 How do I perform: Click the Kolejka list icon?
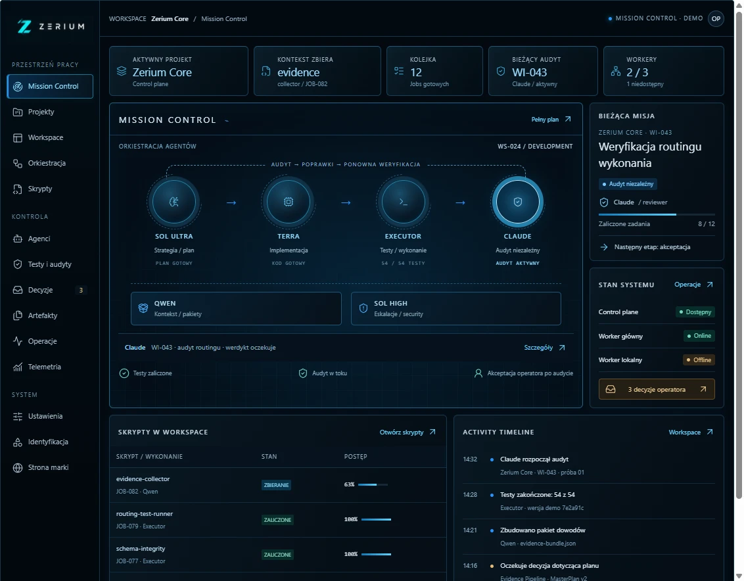click(399, 71)
